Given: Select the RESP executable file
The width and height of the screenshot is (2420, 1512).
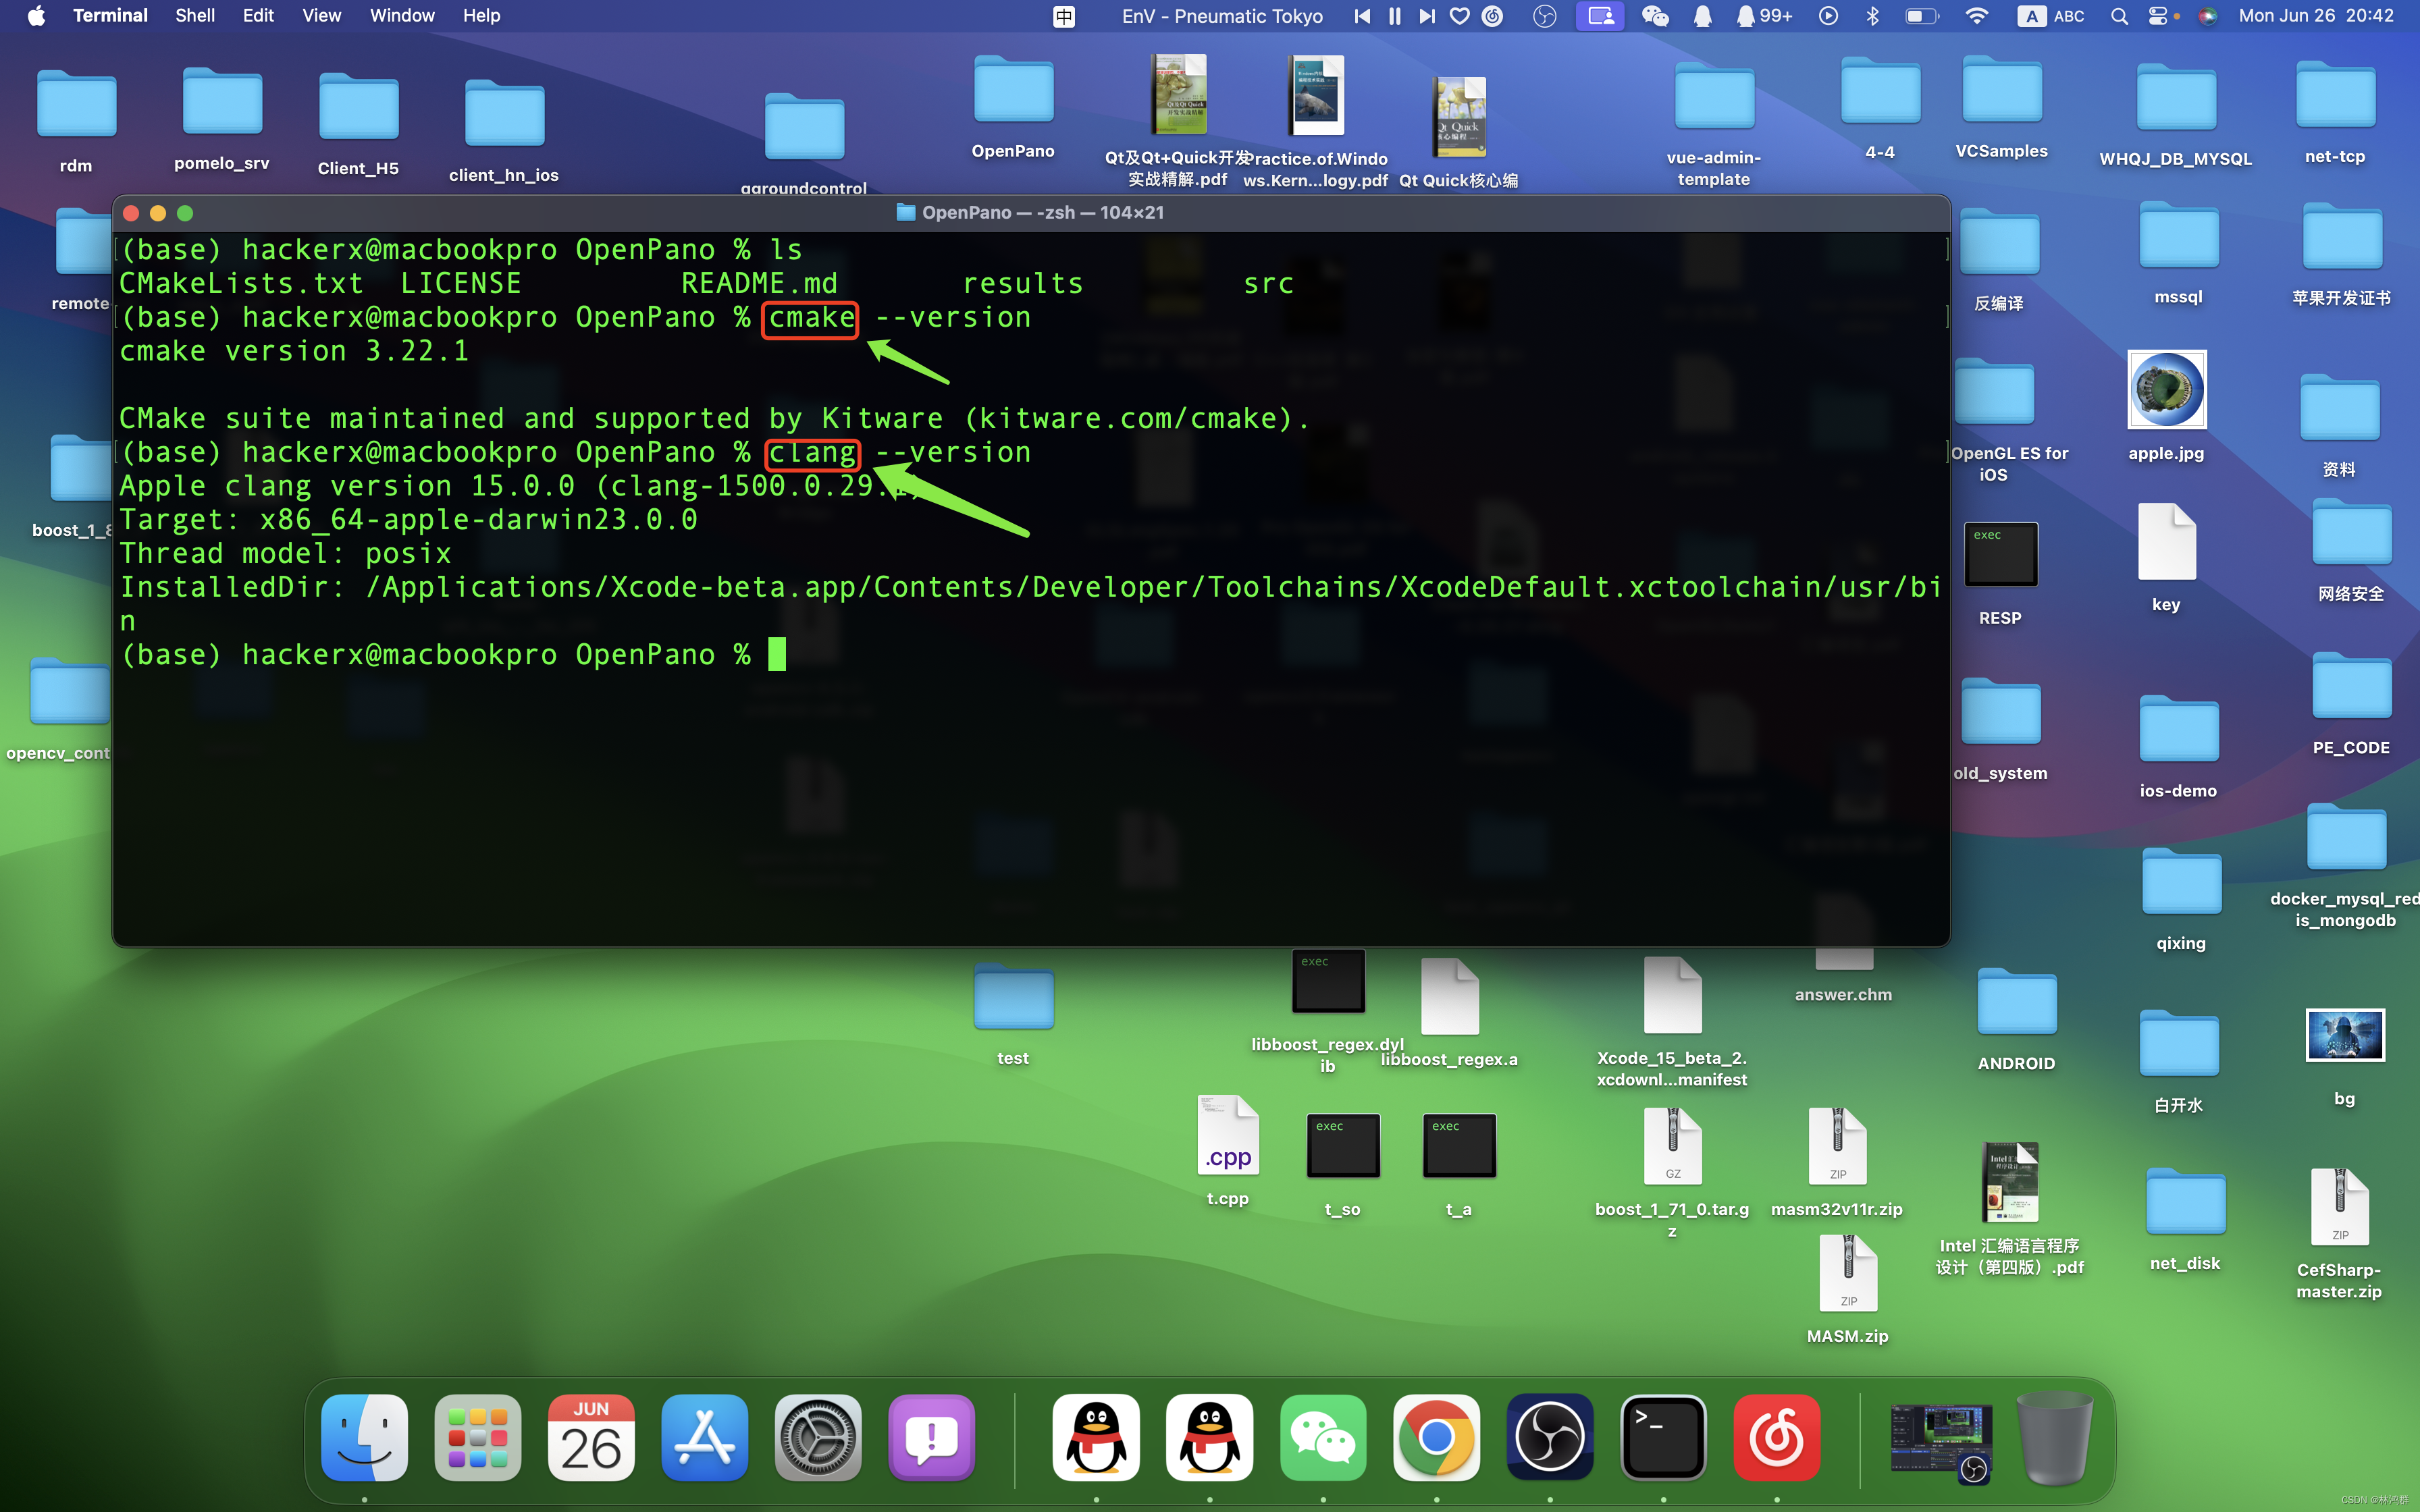Looking at the screenshot, I should point(2000,574).
